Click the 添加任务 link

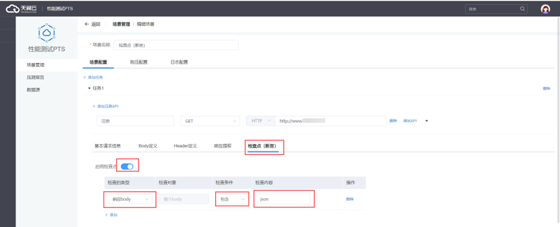(93, 77)
